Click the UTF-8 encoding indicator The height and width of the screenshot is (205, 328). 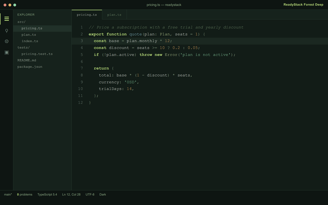tap(90, 195)
